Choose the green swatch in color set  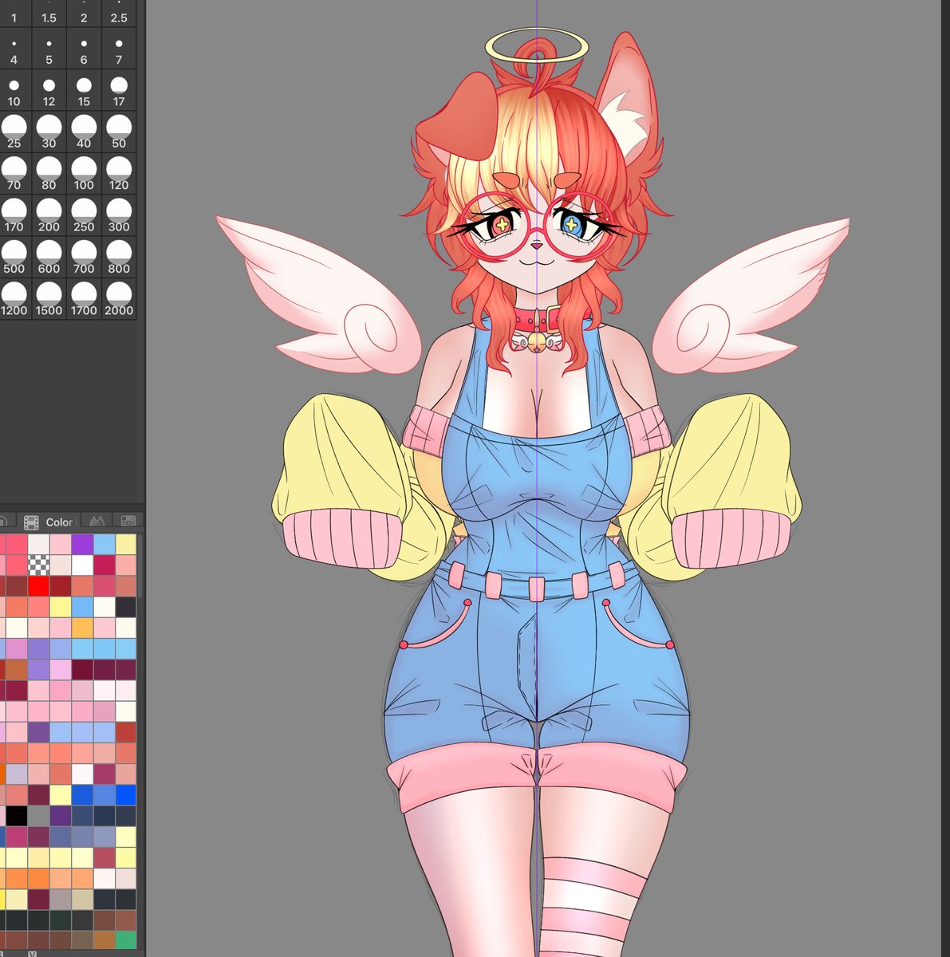click(125, 940)
